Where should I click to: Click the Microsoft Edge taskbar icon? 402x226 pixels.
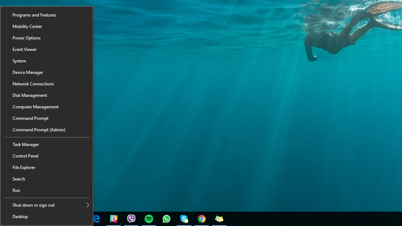tap(97, 219)
